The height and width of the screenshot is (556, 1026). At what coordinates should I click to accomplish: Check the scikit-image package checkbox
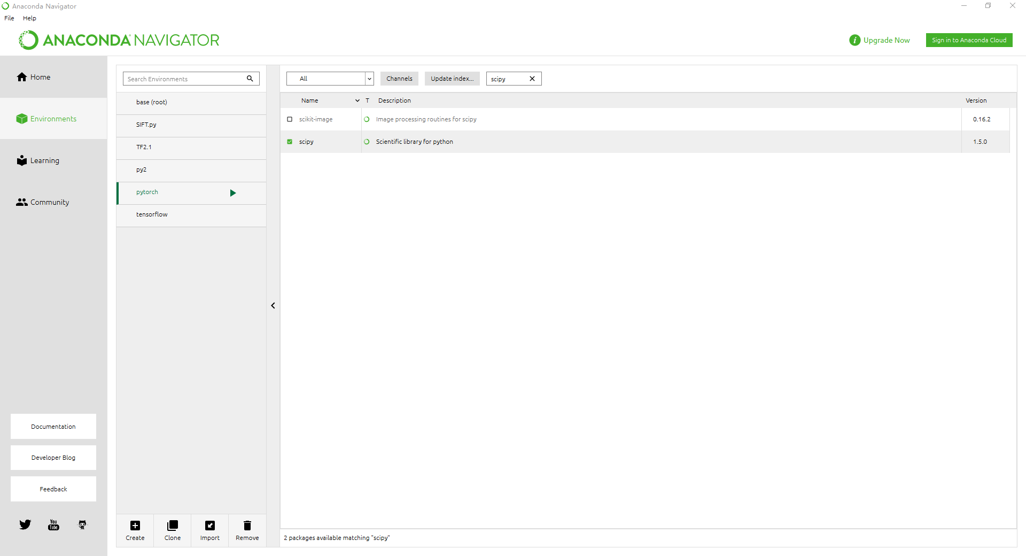[290, 119]
